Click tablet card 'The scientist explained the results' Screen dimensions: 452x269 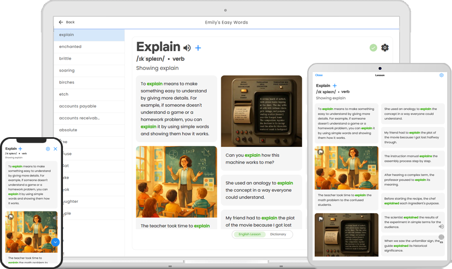coord(413,222)
